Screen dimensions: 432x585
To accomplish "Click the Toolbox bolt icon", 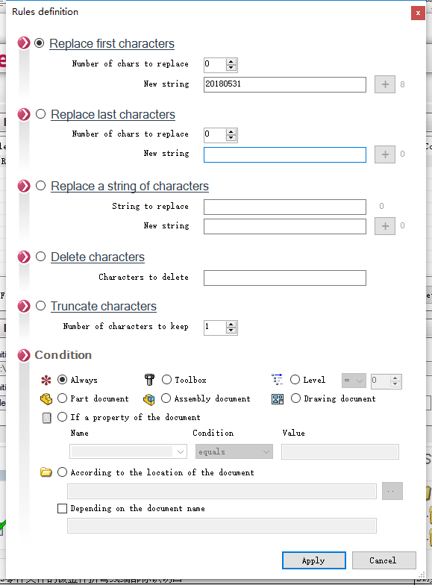I will tap(149, 380).
